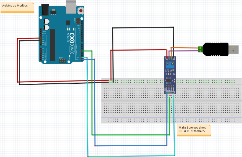Select the orange wire to USB adapter
The height and width of the screenshot is (157, 242).
(185, 48)
